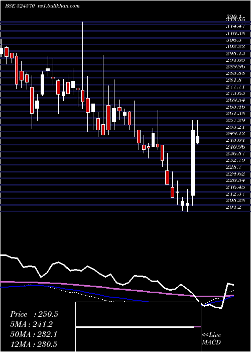Click the tall white candle near 253
The width and height of the screenshot is (251, 352).
tap(193, 162)
